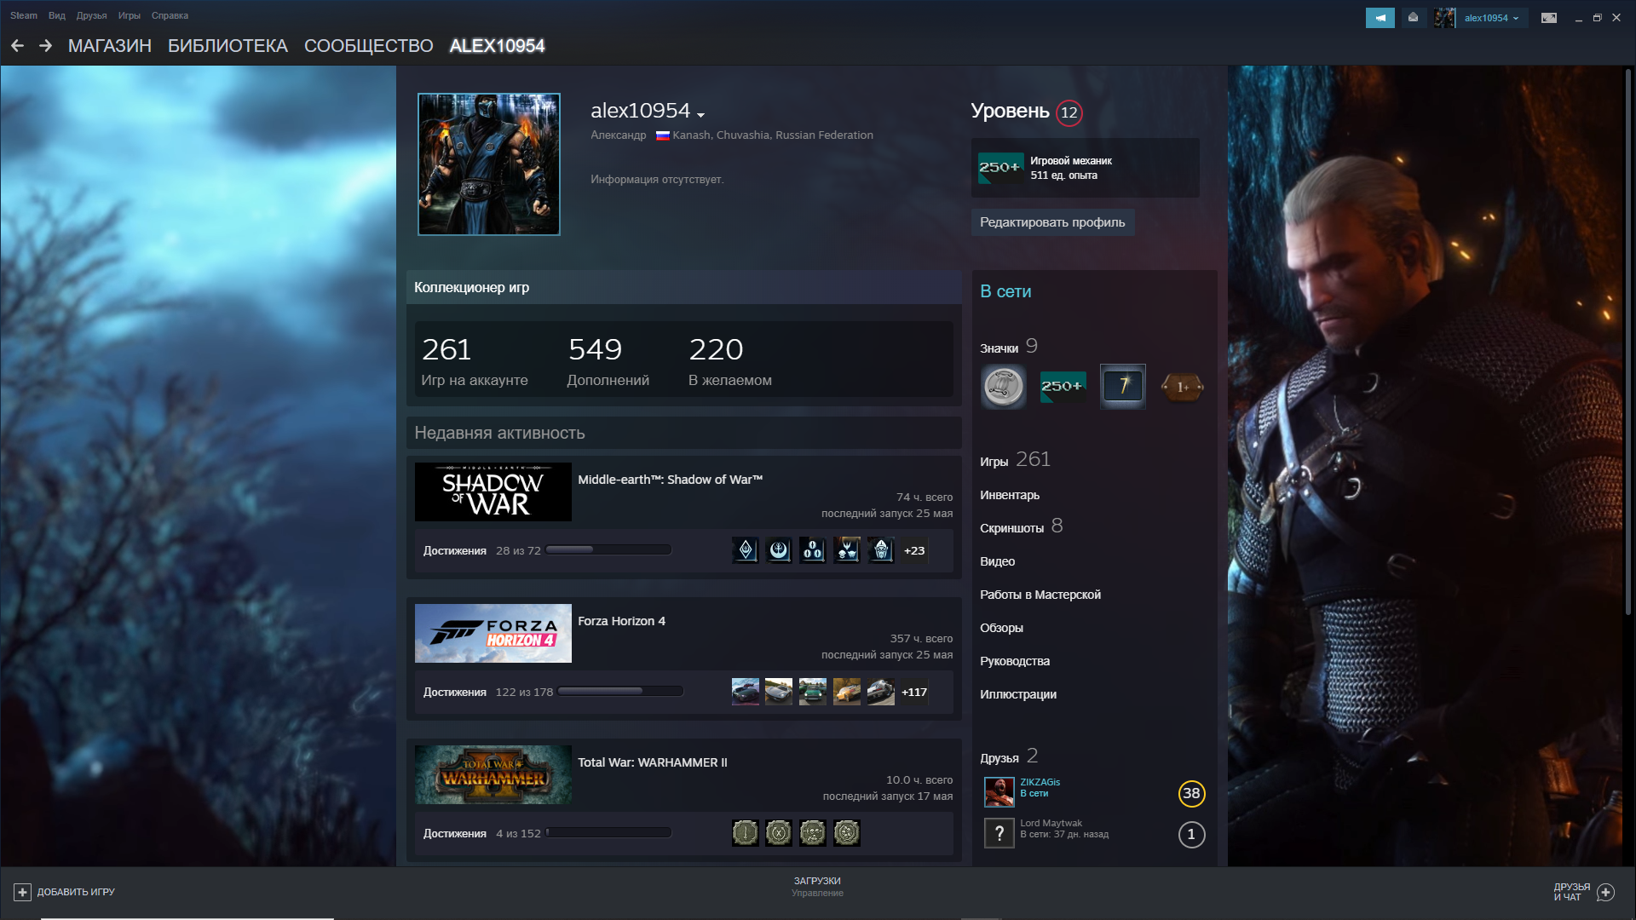
Task: Open the third Forza Horizon 4 achievement icon
Action: pos(813,692)
